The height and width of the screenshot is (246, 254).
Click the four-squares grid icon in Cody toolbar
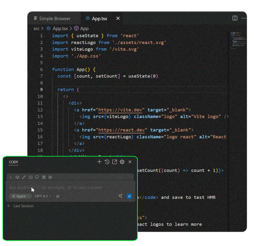click(x=50, y=177)
